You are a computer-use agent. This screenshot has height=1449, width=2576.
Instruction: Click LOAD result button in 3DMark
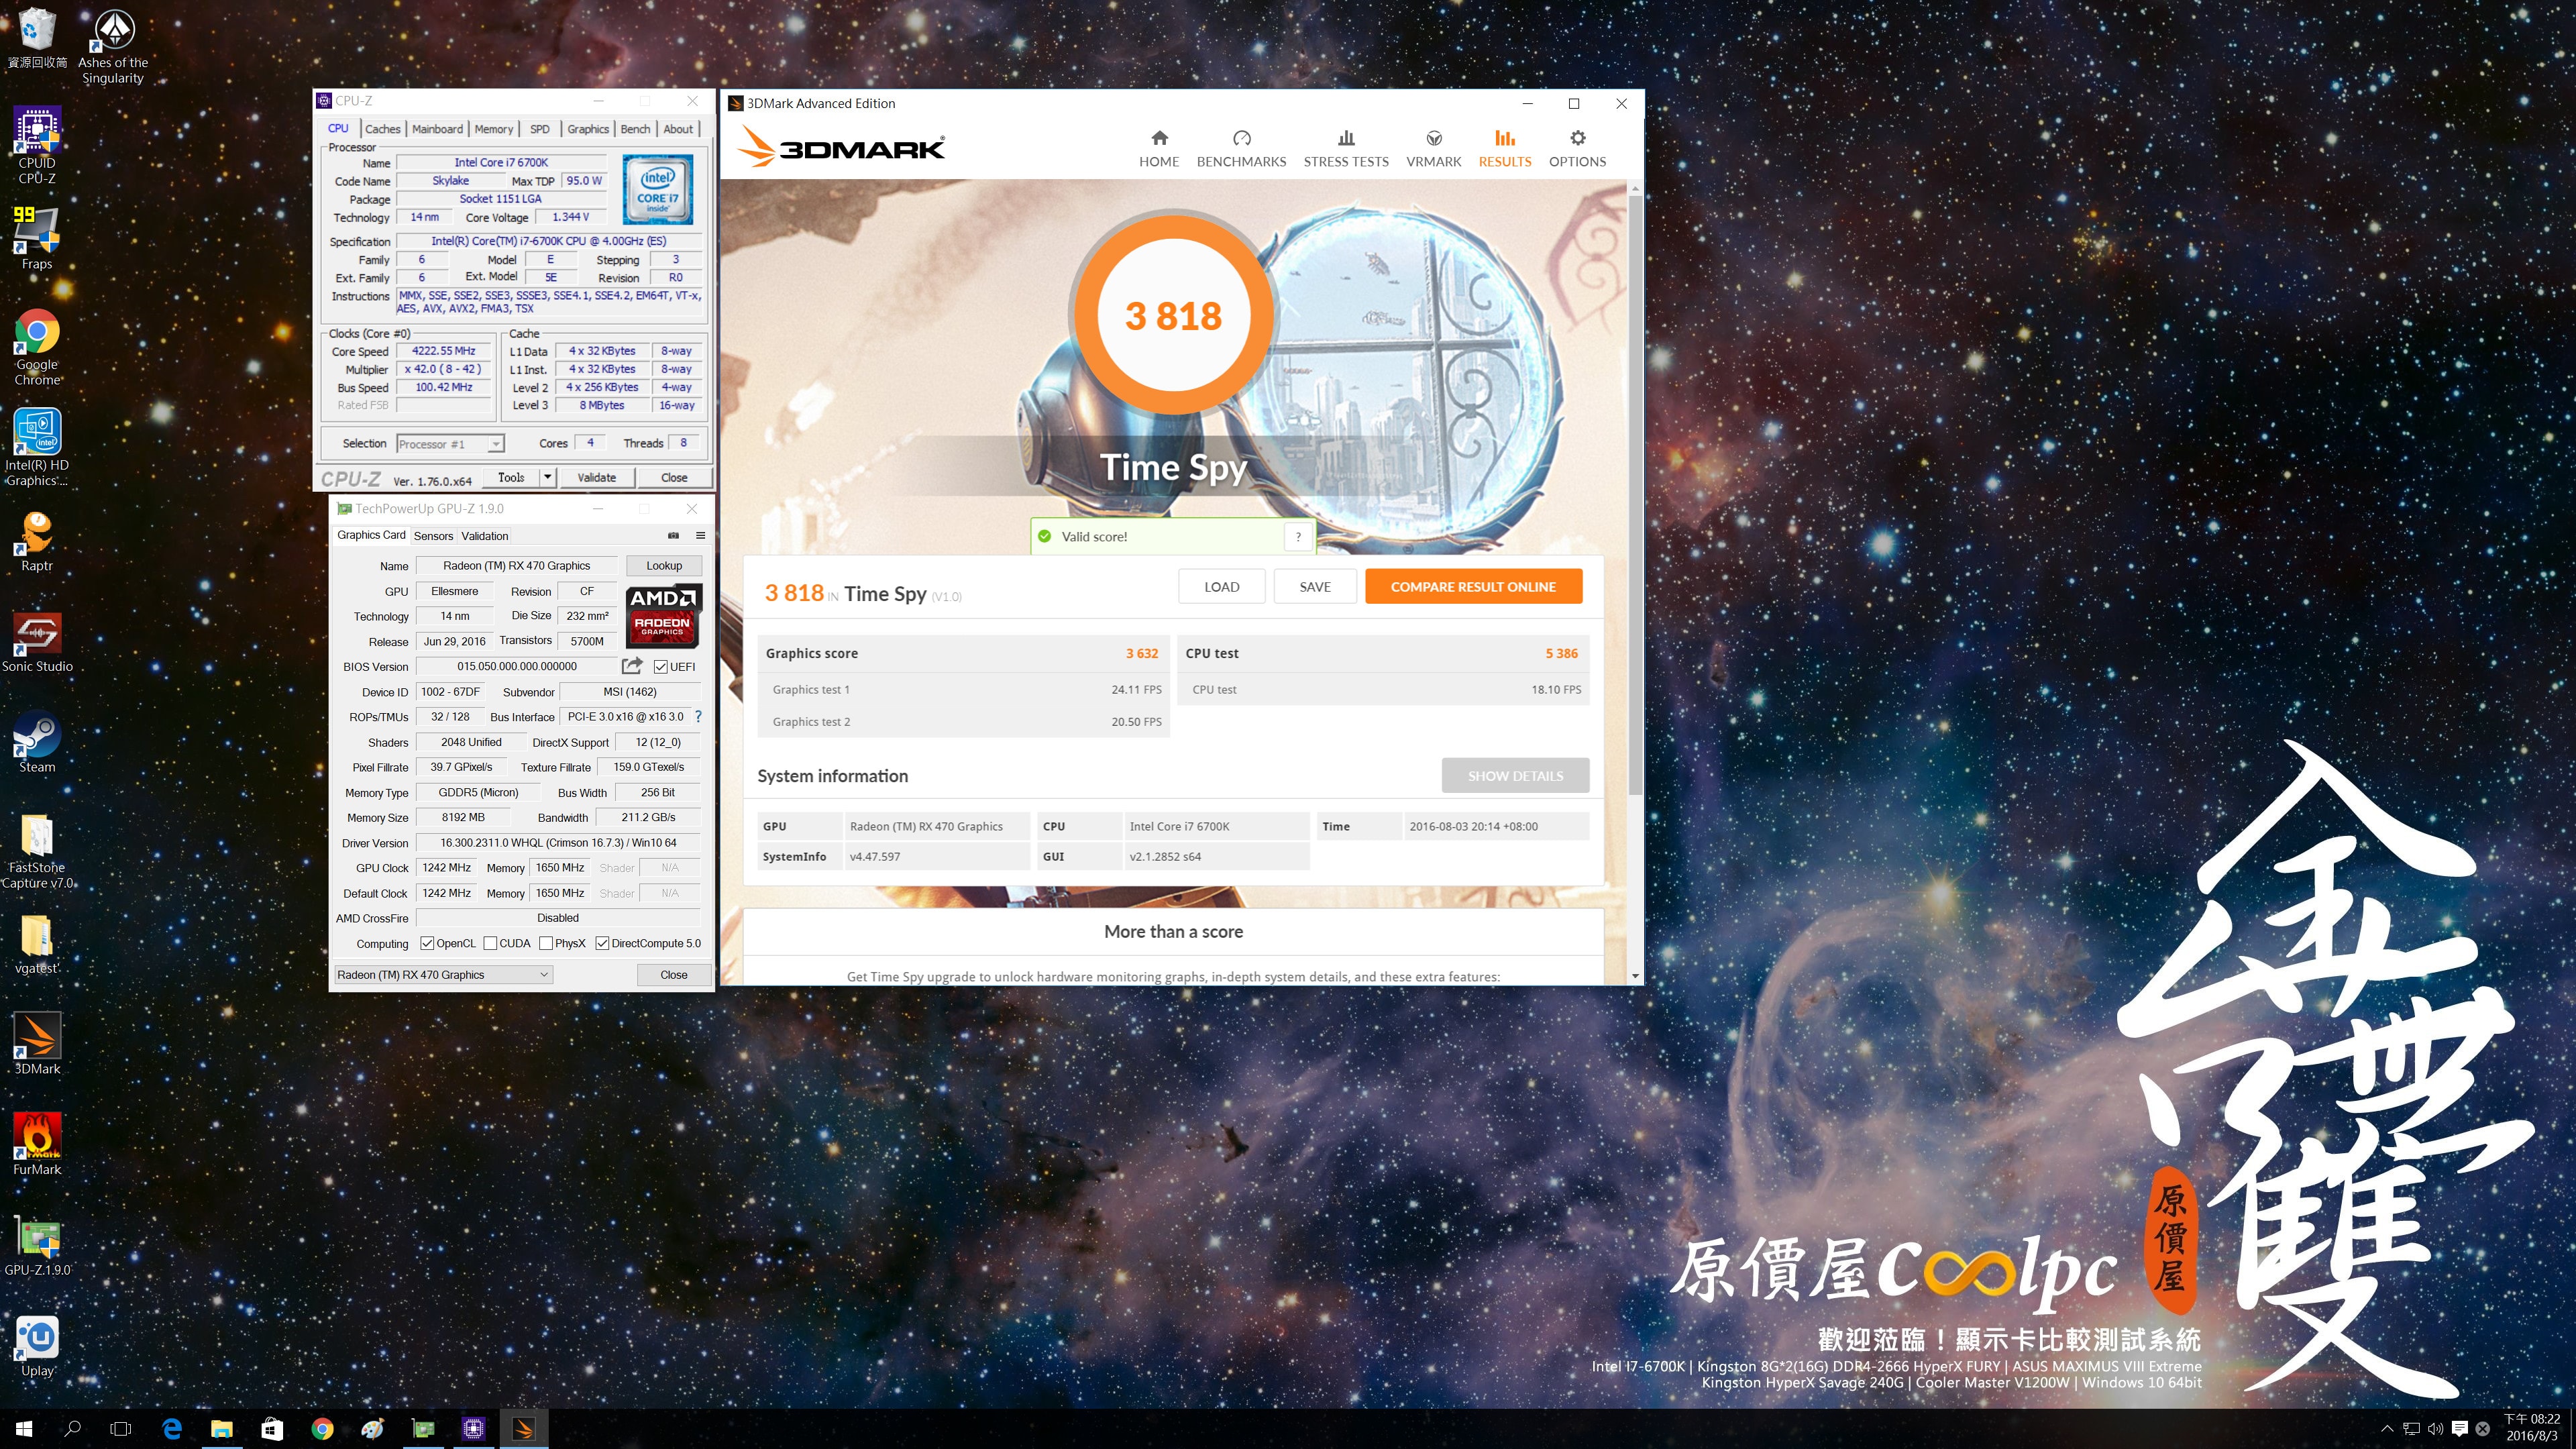tap(1221, 587)
